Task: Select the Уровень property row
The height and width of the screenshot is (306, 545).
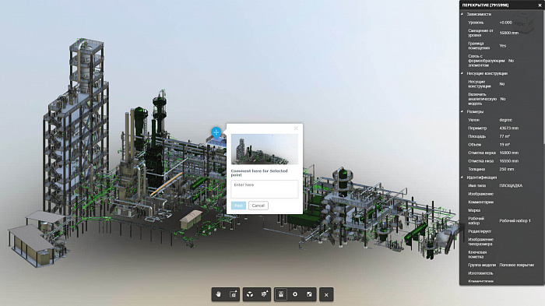Action: (x=501, y=23)
